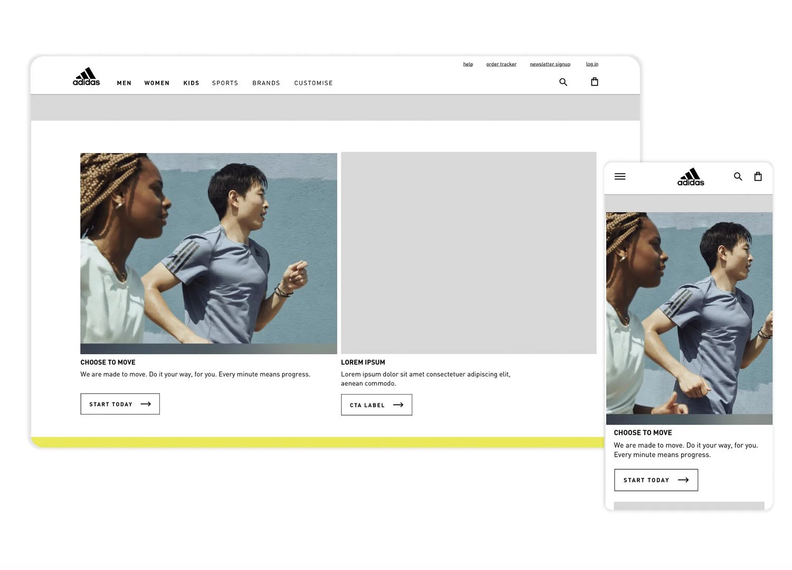
Task: Open the MEN navigation item
Action: coord(124,83)
